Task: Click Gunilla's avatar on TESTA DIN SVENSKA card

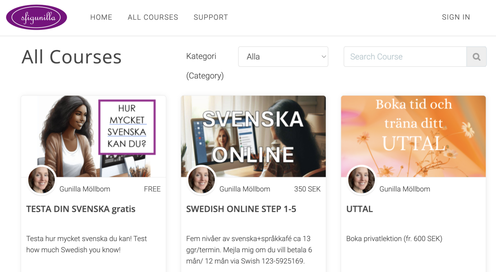Action: tap(41, 180)
